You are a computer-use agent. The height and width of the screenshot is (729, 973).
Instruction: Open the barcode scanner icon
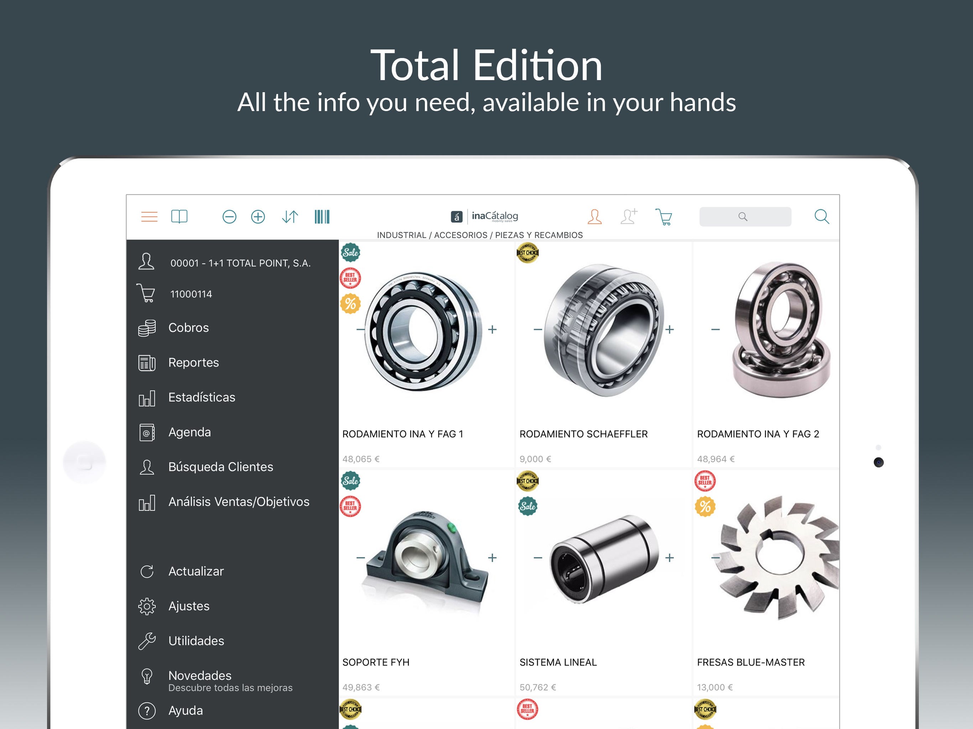322,217
